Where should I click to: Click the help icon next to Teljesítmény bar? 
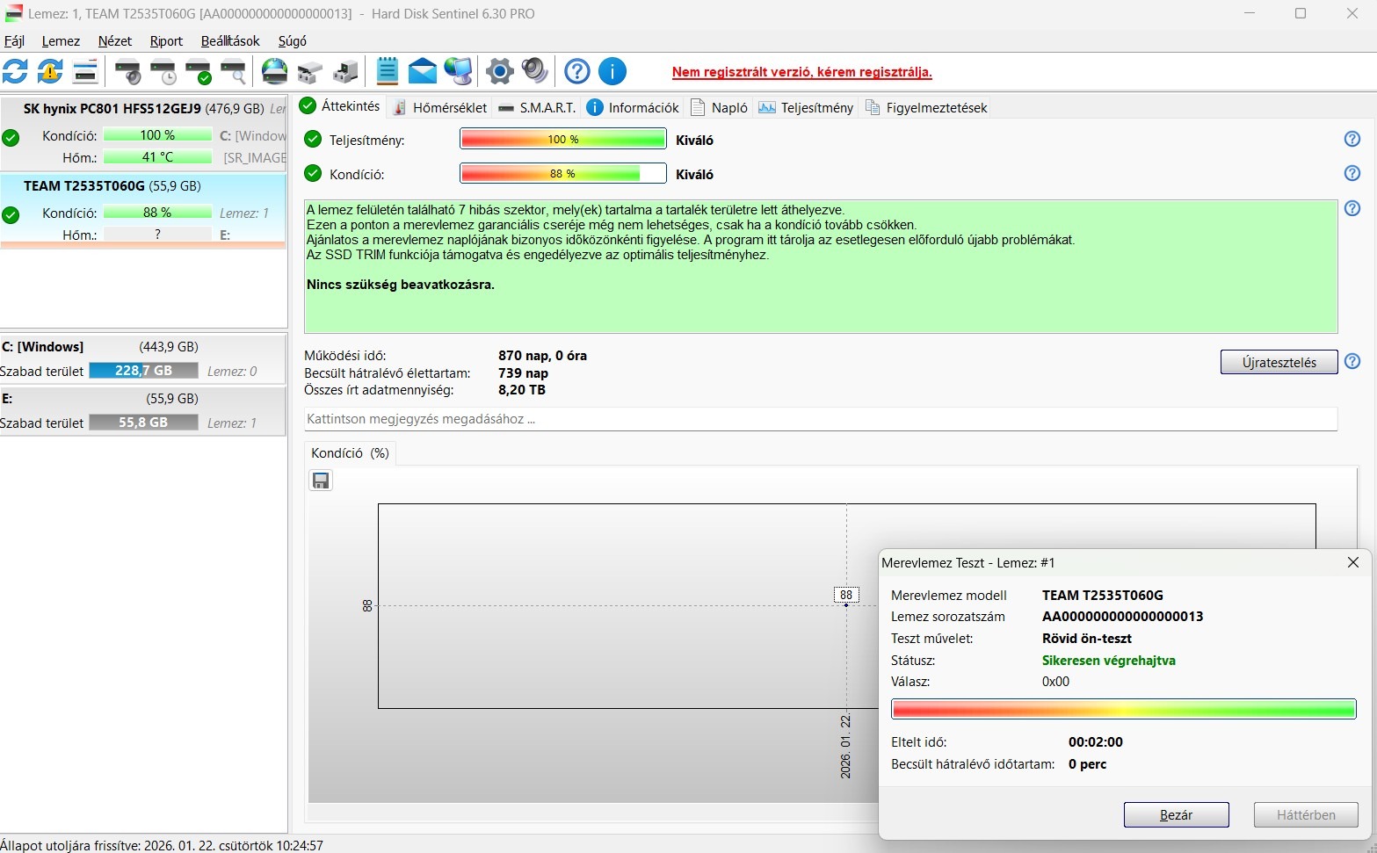(1352, 139)
